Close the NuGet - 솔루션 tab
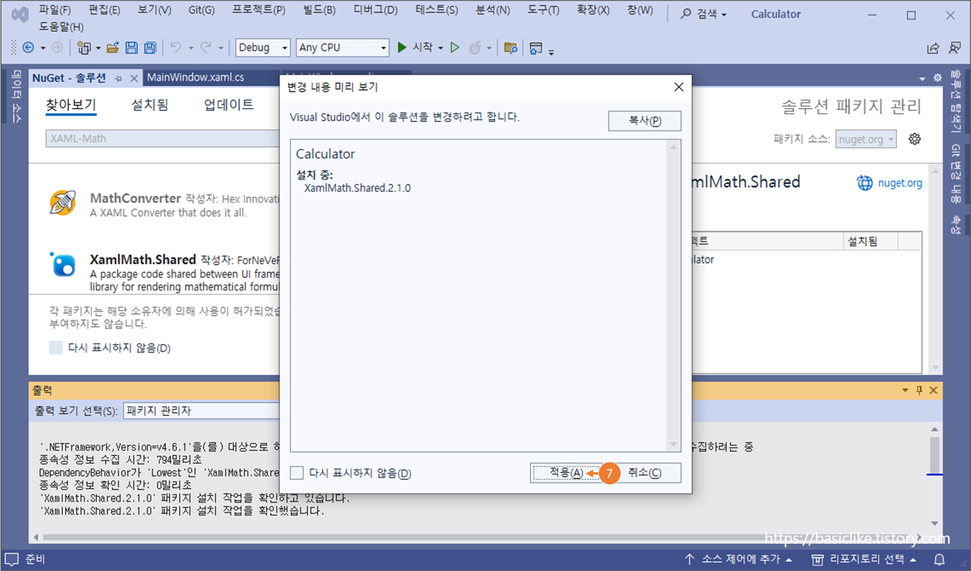The width and height of the screenshot is (971, 571). click(134, 79)
